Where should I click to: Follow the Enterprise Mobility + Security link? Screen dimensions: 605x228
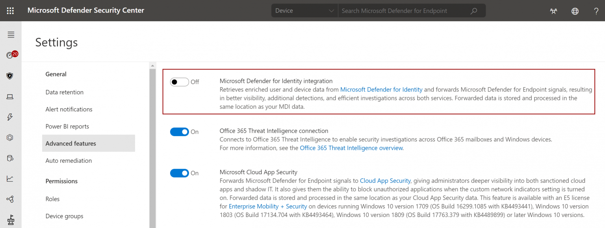[268, 206]
